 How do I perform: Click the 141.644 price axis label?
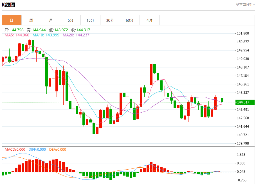pos(243,126)
